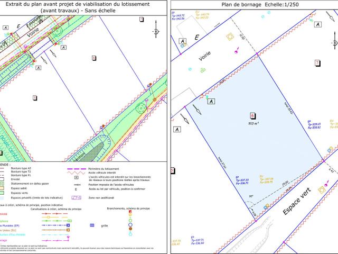Click the 'Espace vert' label in bornage plan
This screenshot has height=254, width=338.
[297, 201]
